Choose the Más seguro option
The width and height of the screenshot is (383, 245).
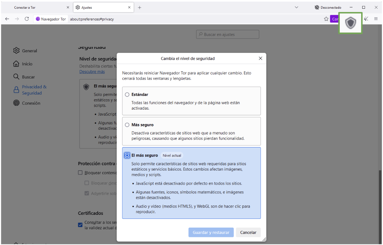pyautogui.click(x=127, y=125)
